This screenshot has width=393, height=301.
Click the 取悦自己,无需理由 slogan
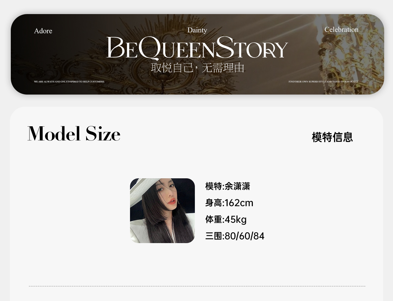[x=198, y=68]
